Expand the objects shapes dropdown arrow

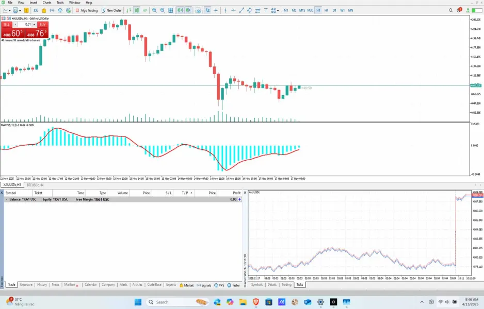pos(278,10)
